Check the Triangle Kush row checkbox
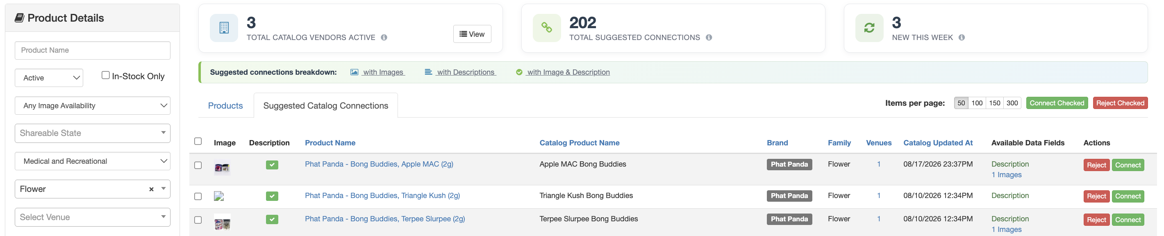The image size is (1164, 236). [198, 196]
